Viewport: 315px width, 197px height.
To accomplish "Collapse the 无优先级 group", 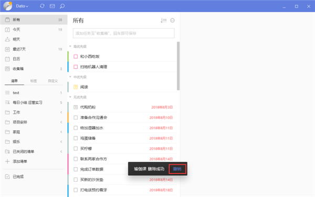I will 70,97.
